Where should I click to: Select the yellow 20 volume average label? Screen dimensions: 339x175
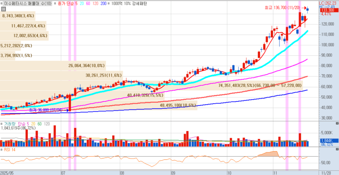(33, 124)
